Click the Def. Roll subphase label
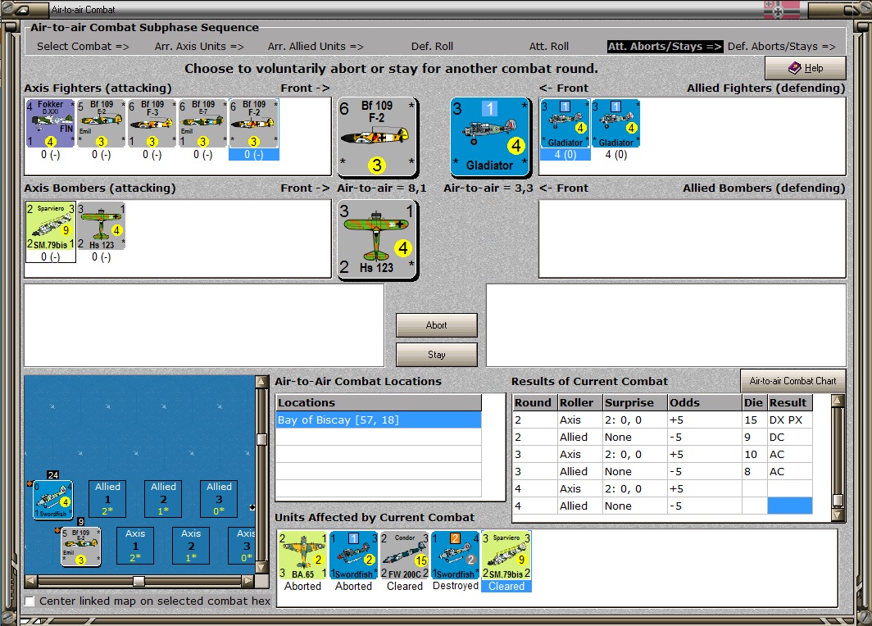This screenshot has height=626, width=872. point(432,47)
